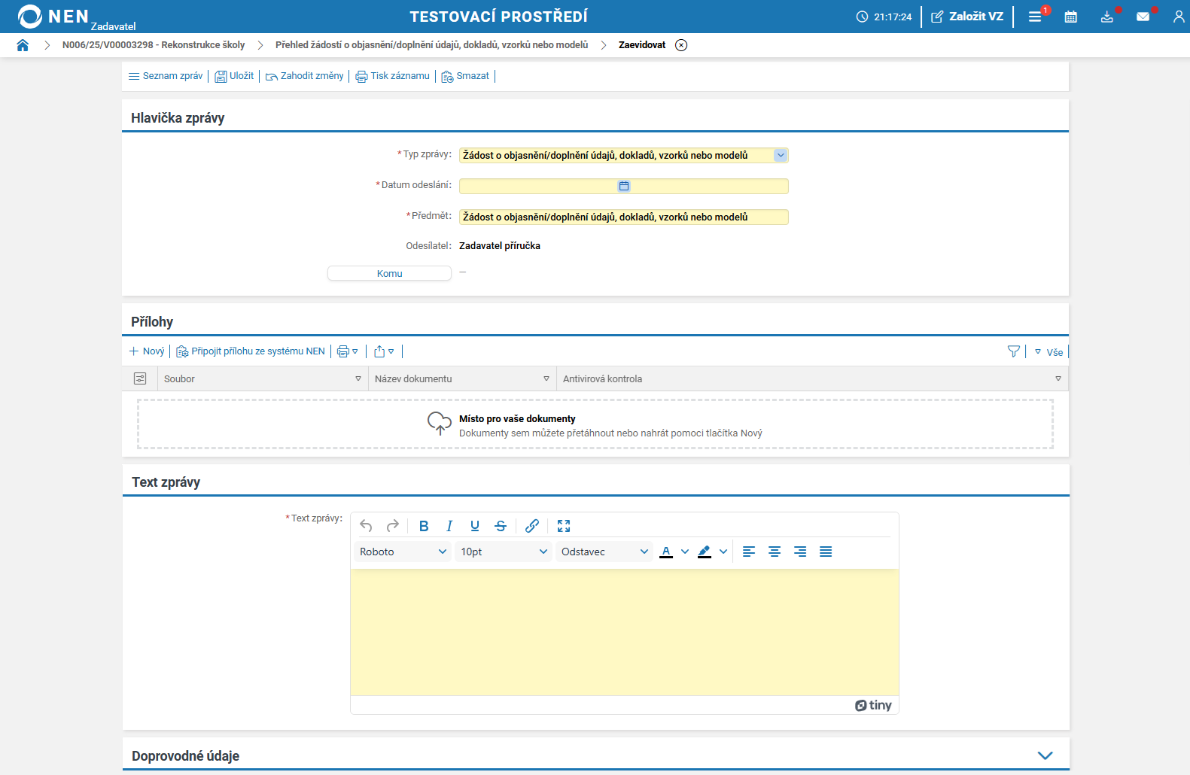Click the date picker calendar icon
The height and width of the screenshot is (775, 1190).
(624, 186)
